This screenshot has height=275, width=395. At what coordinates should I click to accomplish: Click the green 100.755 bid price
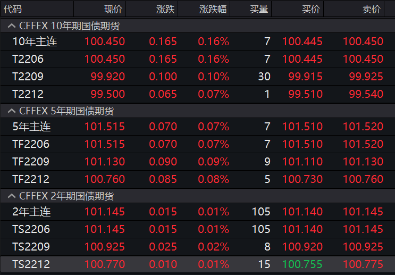(x=302, y=264)
